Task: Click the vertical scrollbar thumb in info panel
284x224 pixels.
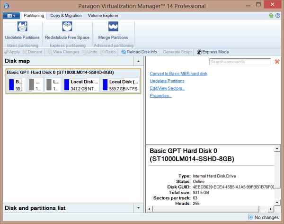Action: coord(277,170)
